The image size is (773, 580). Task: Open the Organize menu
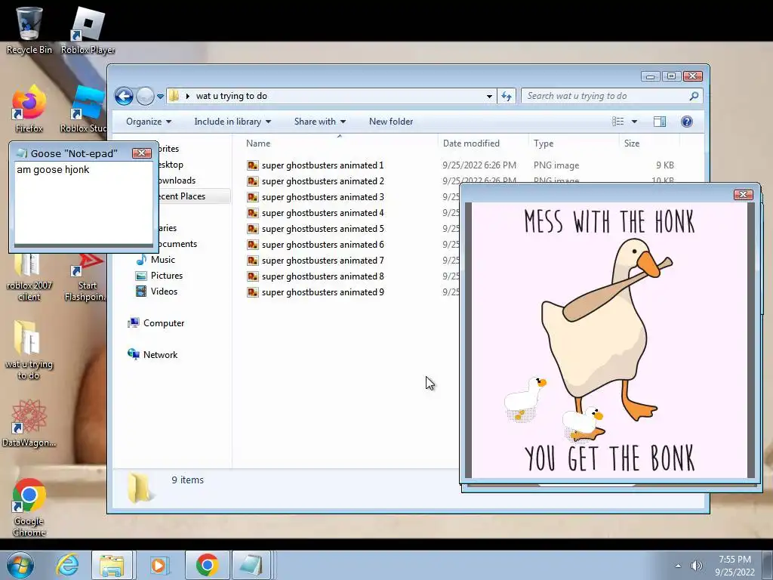tap(149, 122)
